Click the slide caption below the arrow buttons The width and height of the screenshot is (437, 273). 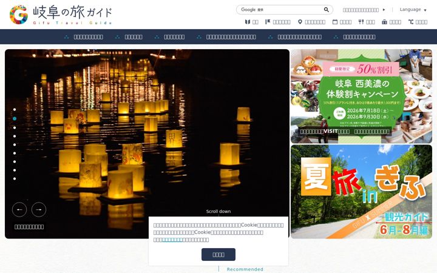29,227
